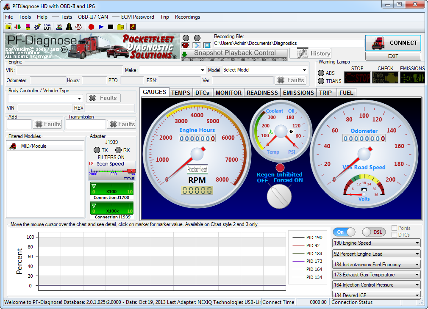Stop recording with the black square icon
Viewport: 428px width, 309px height.
pyautogui.click(x=111, y=26)
